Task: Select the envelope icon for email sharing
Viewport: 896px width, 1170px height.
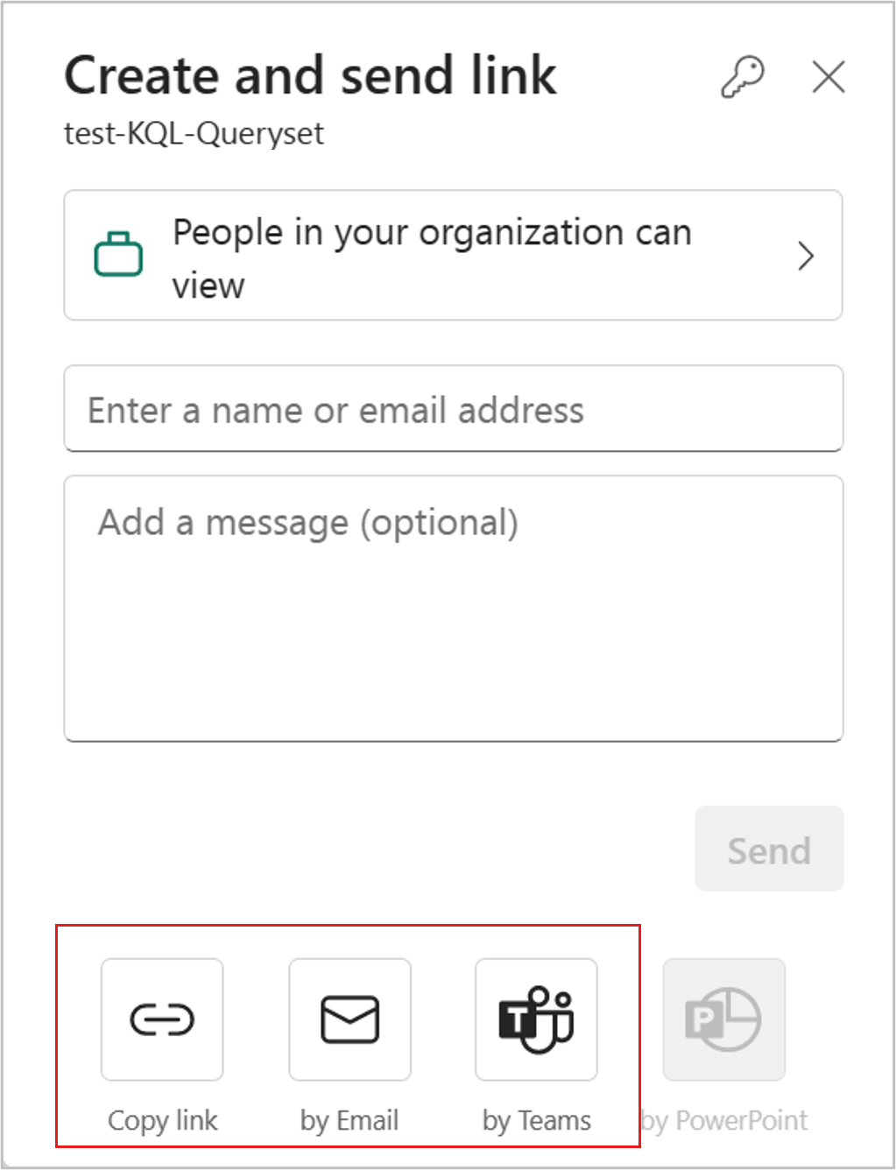Action: pyautogui.click(x=349, y=1018)
